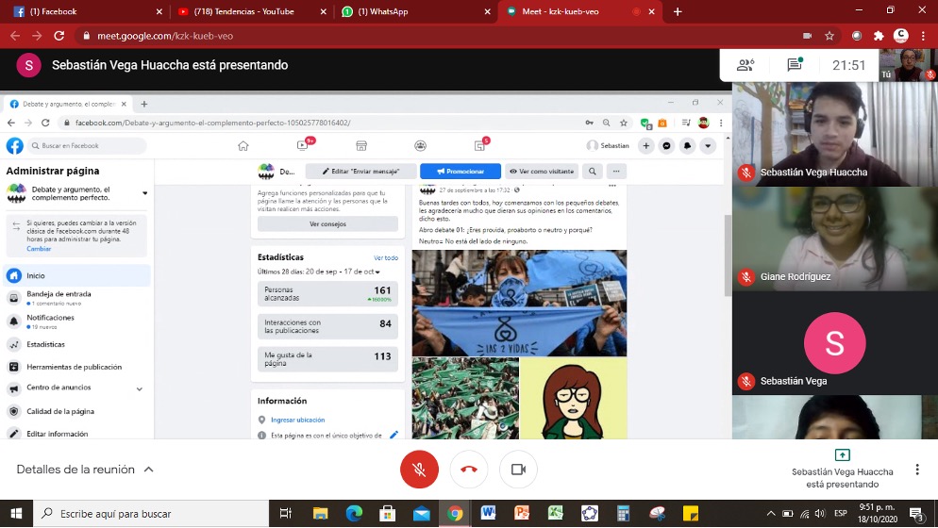
Task: Open the Chrome extensions puzzle icon
Action: (x=879, y=36)
